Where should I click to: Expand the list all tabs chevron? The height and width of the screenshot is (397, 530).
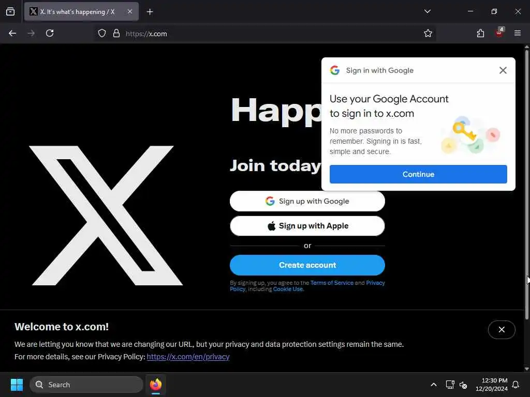tap(427, 11)
